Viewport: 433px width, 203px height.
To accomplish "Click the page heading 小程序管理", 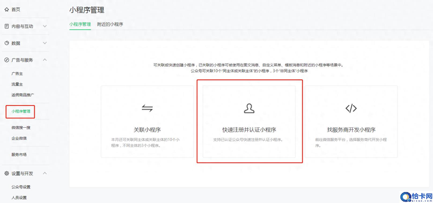I will (x=87, y=10).
